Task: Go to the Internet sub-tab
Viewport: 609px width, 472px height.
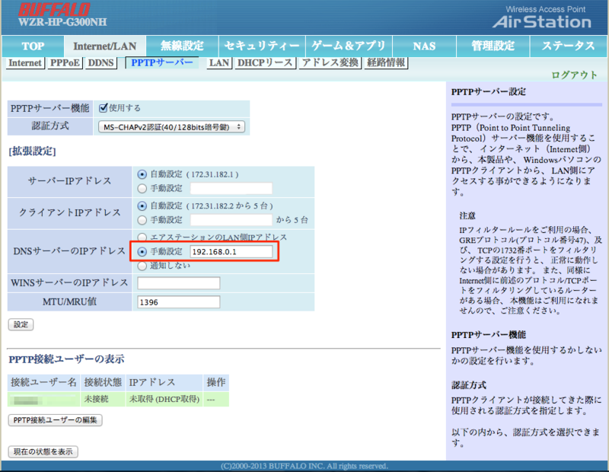Action: 25,63
